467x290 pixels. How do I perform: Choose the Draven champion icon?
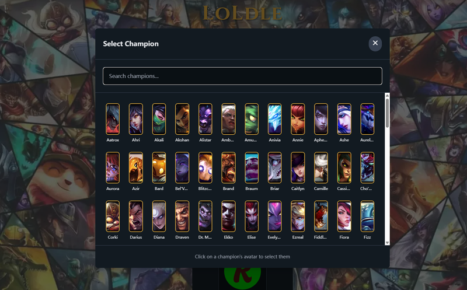coord(182,216)
